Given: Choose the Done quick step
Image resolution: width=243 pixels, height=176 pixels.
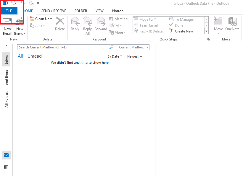Looking at the screenshot, I should pyautogui.click(x=176, y=25).
